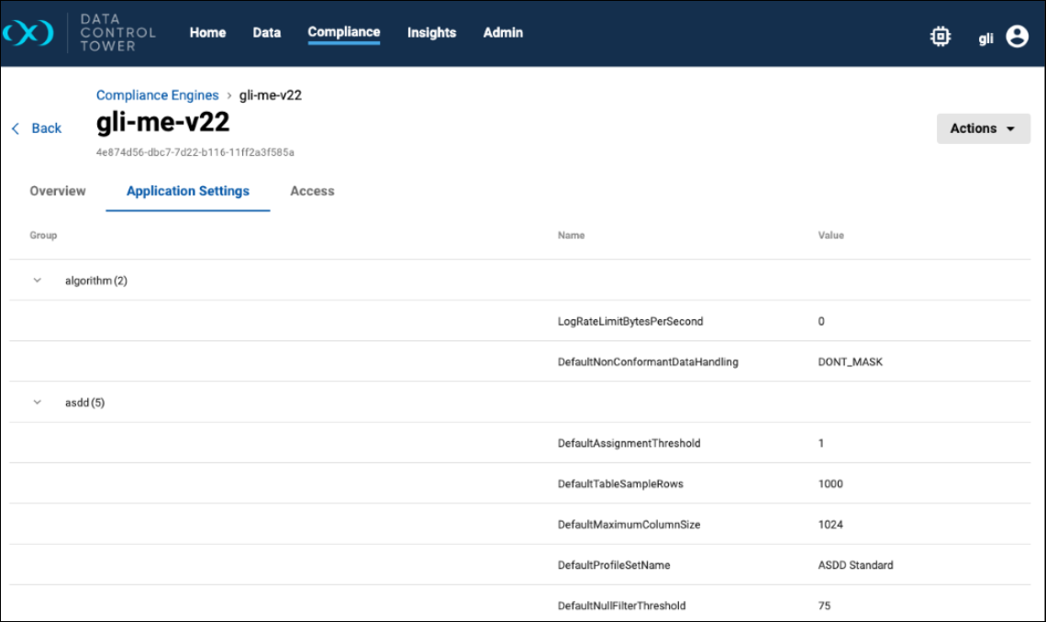Click the DefaultProfileSetName value ASDD Standard
Viewport: 1046px width, 622px height.
855,565
